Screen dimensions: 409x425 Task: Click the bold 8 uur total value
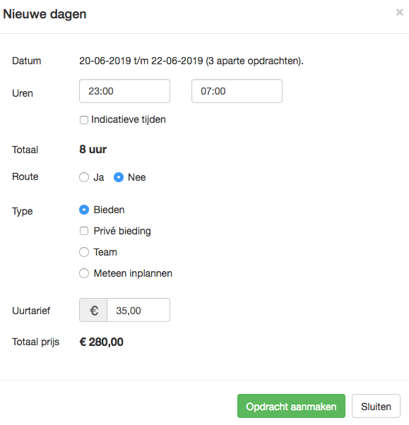point(93,150)
